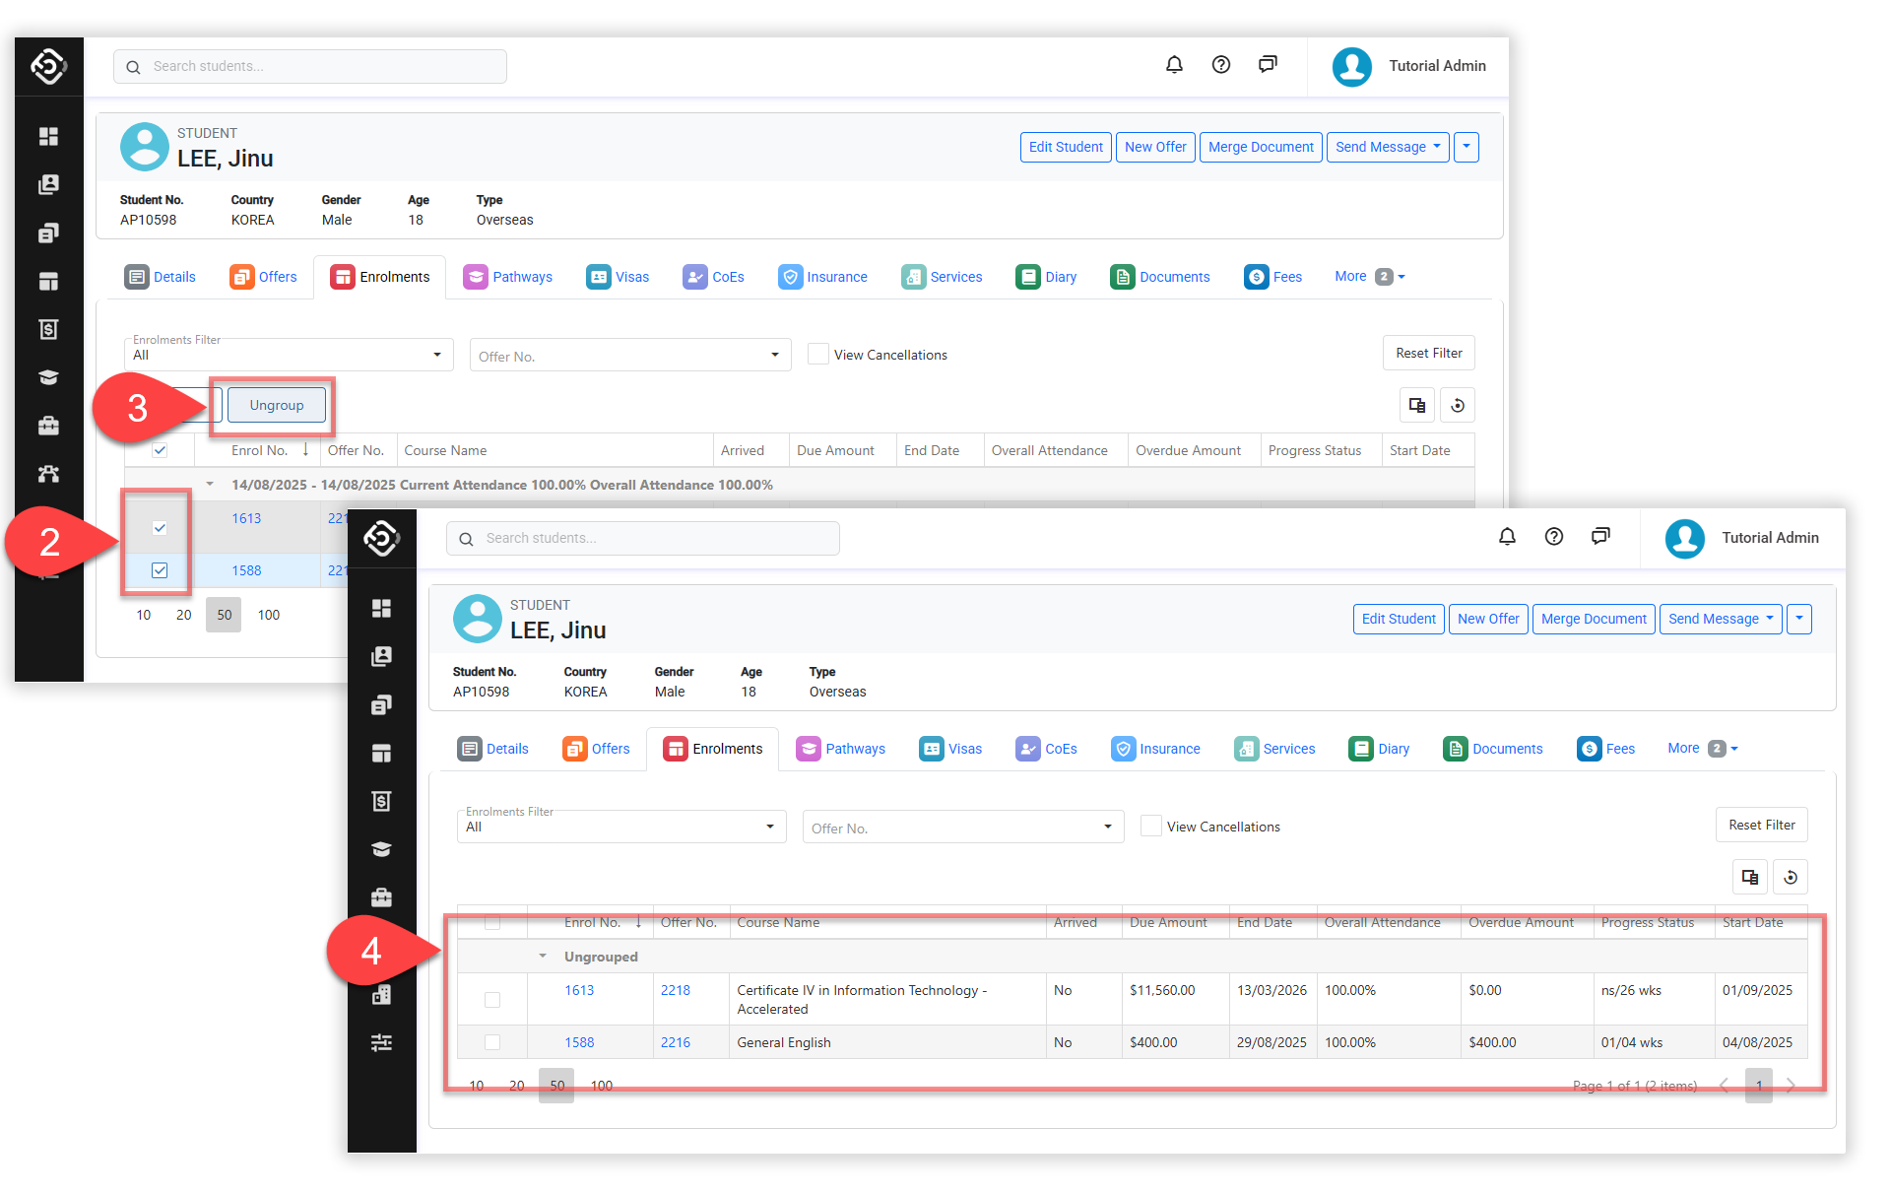Click Search students field in lower window
The image size is (1891, 1193).
(642, 538)
